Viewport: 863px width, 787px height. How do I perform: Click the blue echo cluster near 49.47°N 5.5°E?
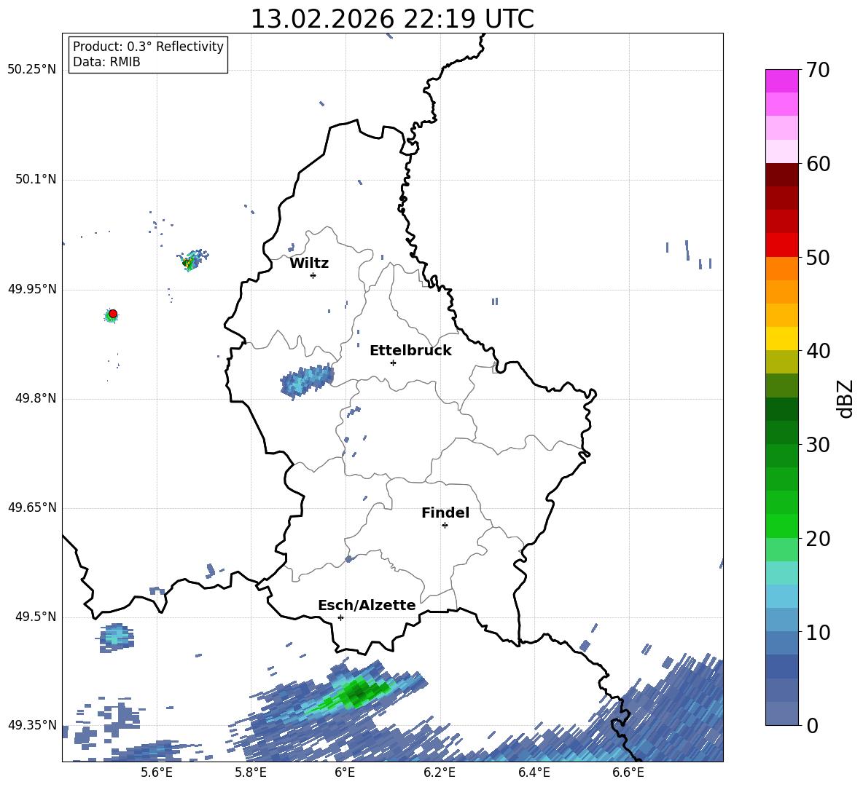116,638
